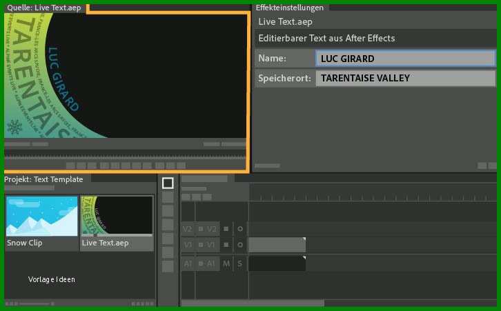Switch to the Quelle: Live Text.aep tab
Screen dimensions: 501x311
(44, 8)
